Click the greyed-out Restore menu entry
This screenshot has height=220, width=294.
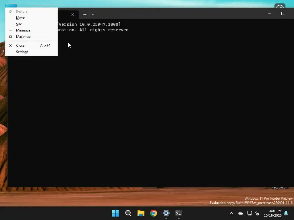point(31,11)
